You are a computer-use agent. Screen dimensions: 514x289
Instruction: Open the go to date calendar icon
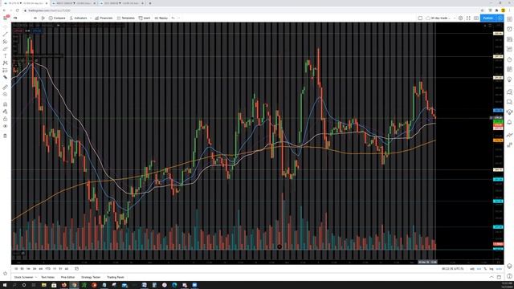(x=77, y=269)
